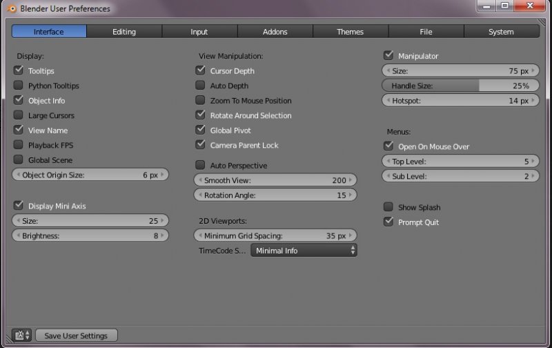Increase Rotation Angle value
This screenshot has height=348, width=552.
[x=351, y=195]
